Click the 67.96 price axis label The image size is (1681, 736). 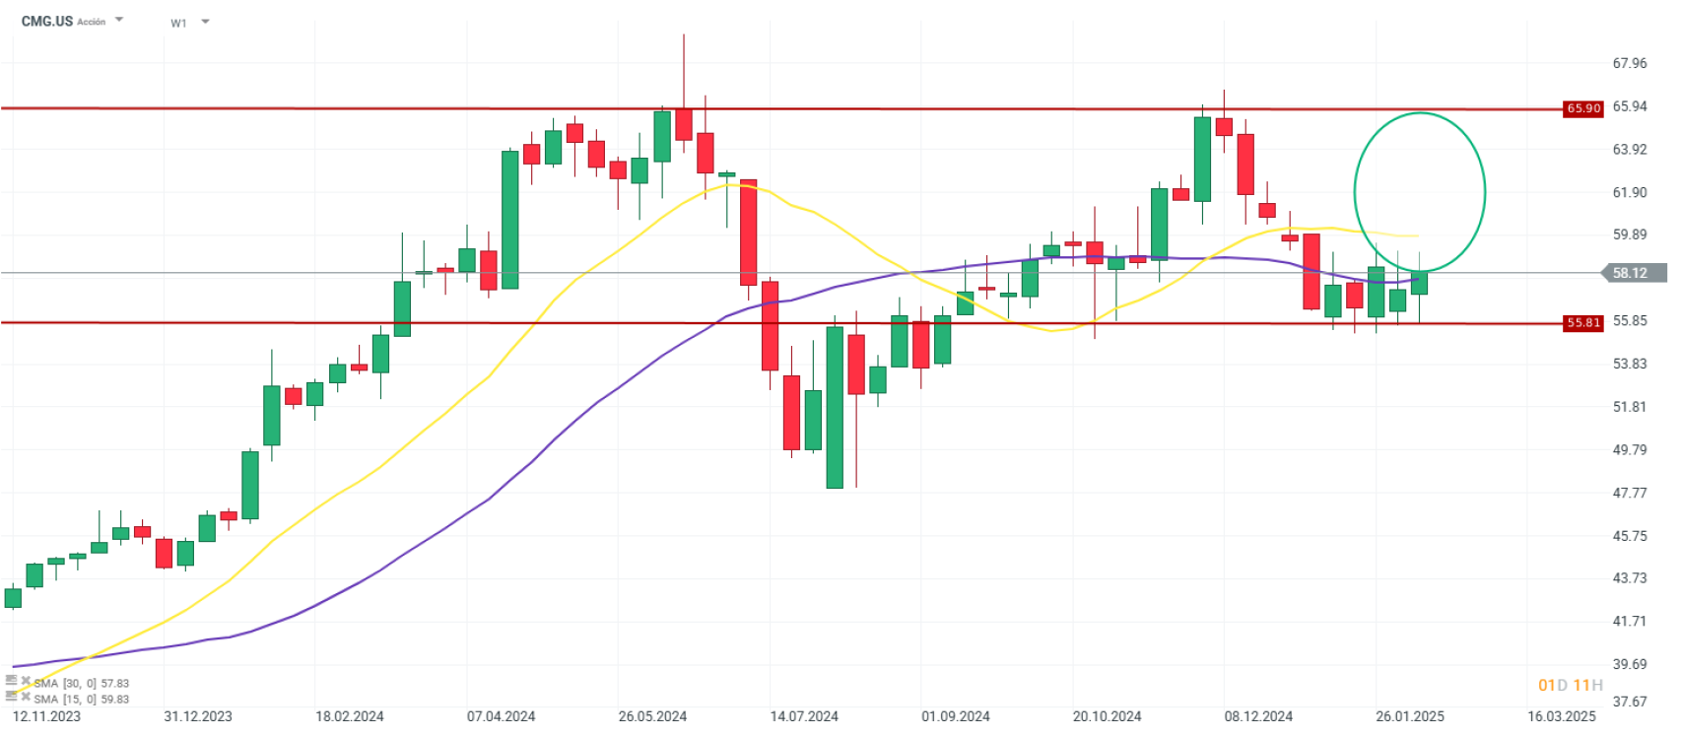1629,63
